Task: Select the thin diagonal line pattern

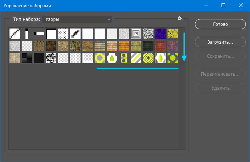Action: point(15,34)
